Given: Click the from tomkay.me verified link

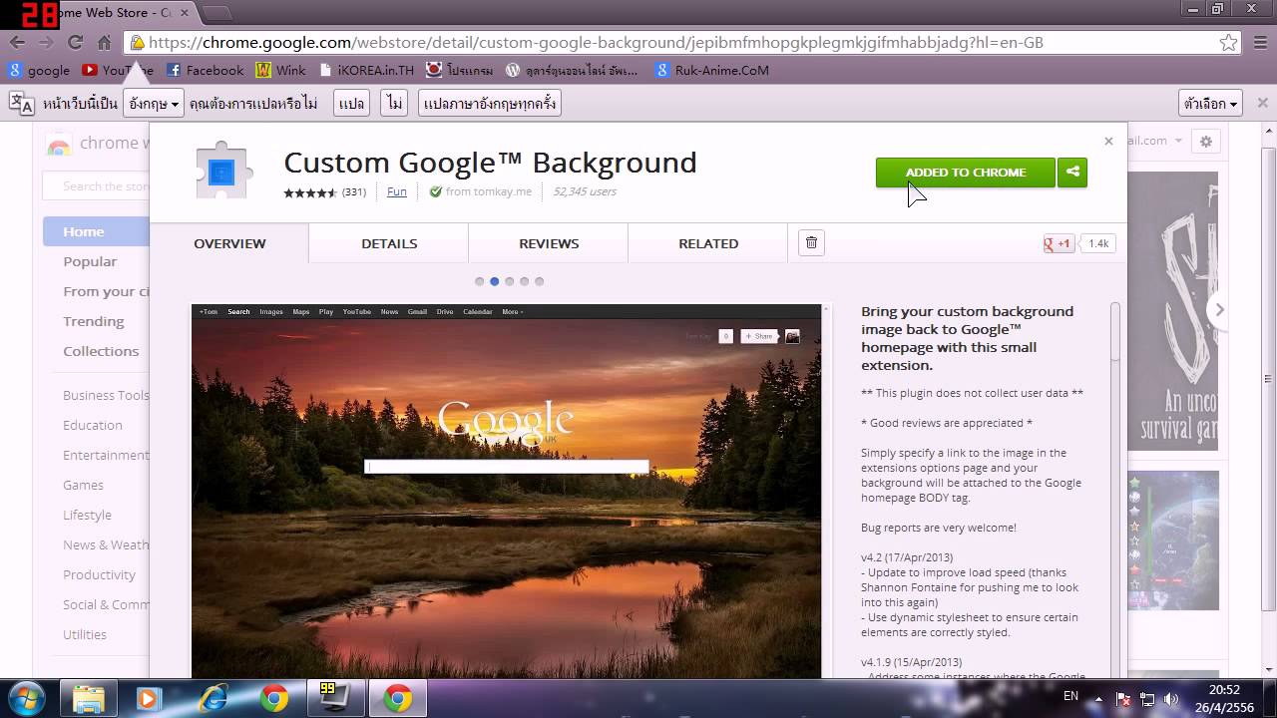Looking at the screenshot, I should coord(481,191).
